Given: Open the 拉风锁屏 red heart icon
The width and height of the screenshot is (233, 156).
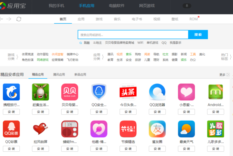Looking at the screenshot, I should click(x=40, y=129).
